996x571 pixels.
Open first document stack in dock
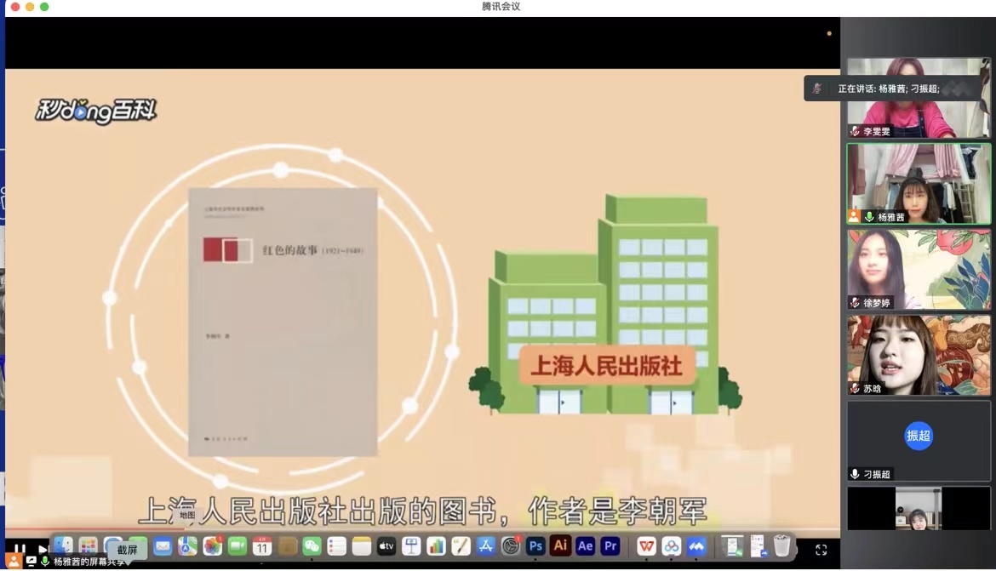point(732,545)
